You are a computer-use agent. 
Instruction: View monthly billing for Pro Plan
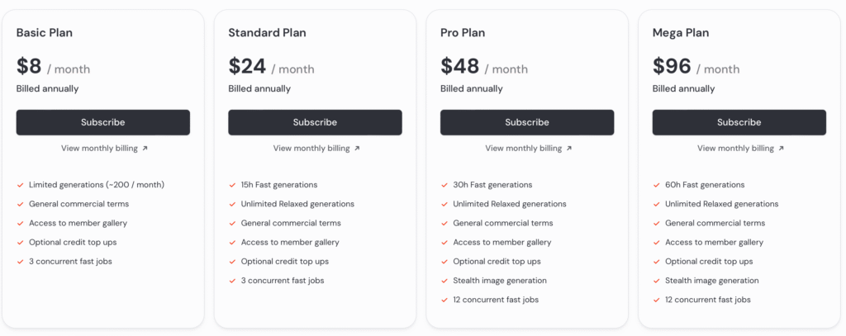pos(528,149)
